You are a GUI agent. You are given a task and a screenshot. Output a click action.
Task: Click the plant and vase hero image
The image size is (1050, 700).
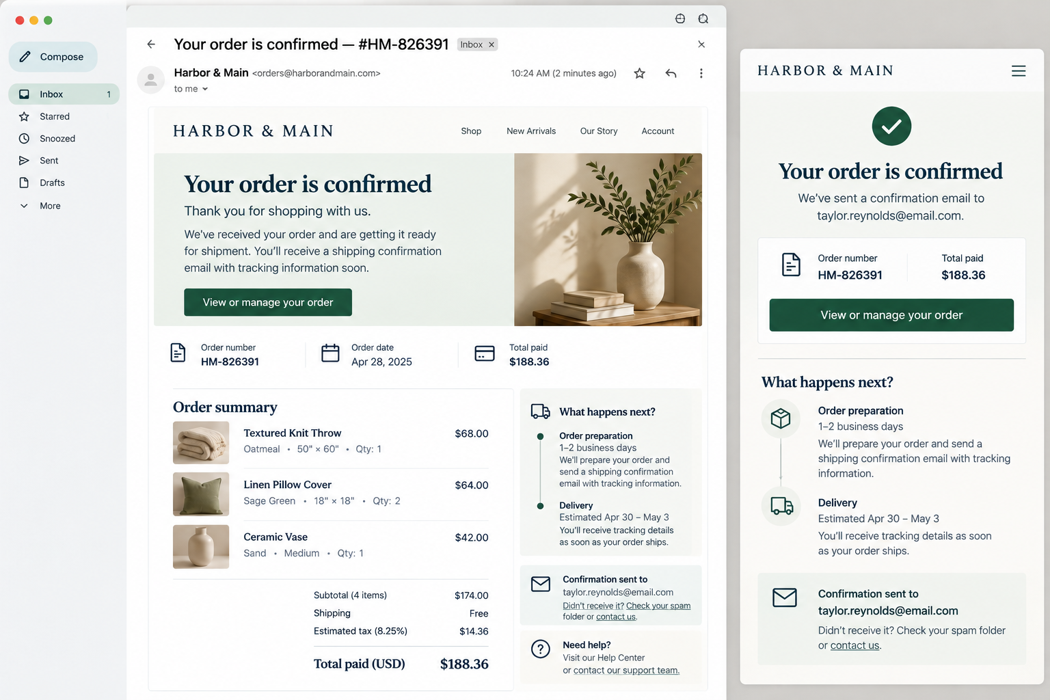click(x=608, y=239)
